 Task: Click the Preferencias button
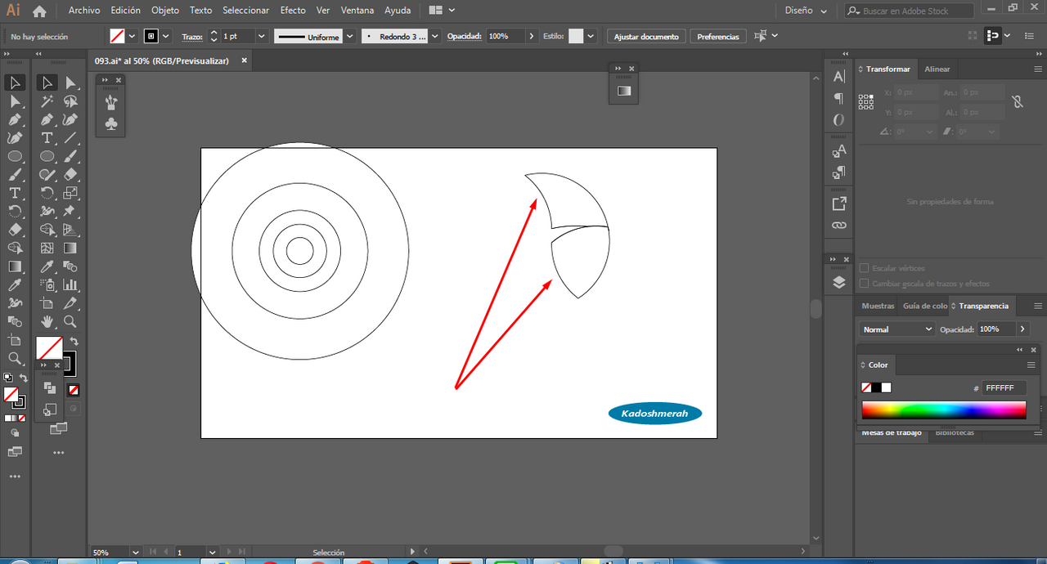pyautogui.click(x=718, y=37)
